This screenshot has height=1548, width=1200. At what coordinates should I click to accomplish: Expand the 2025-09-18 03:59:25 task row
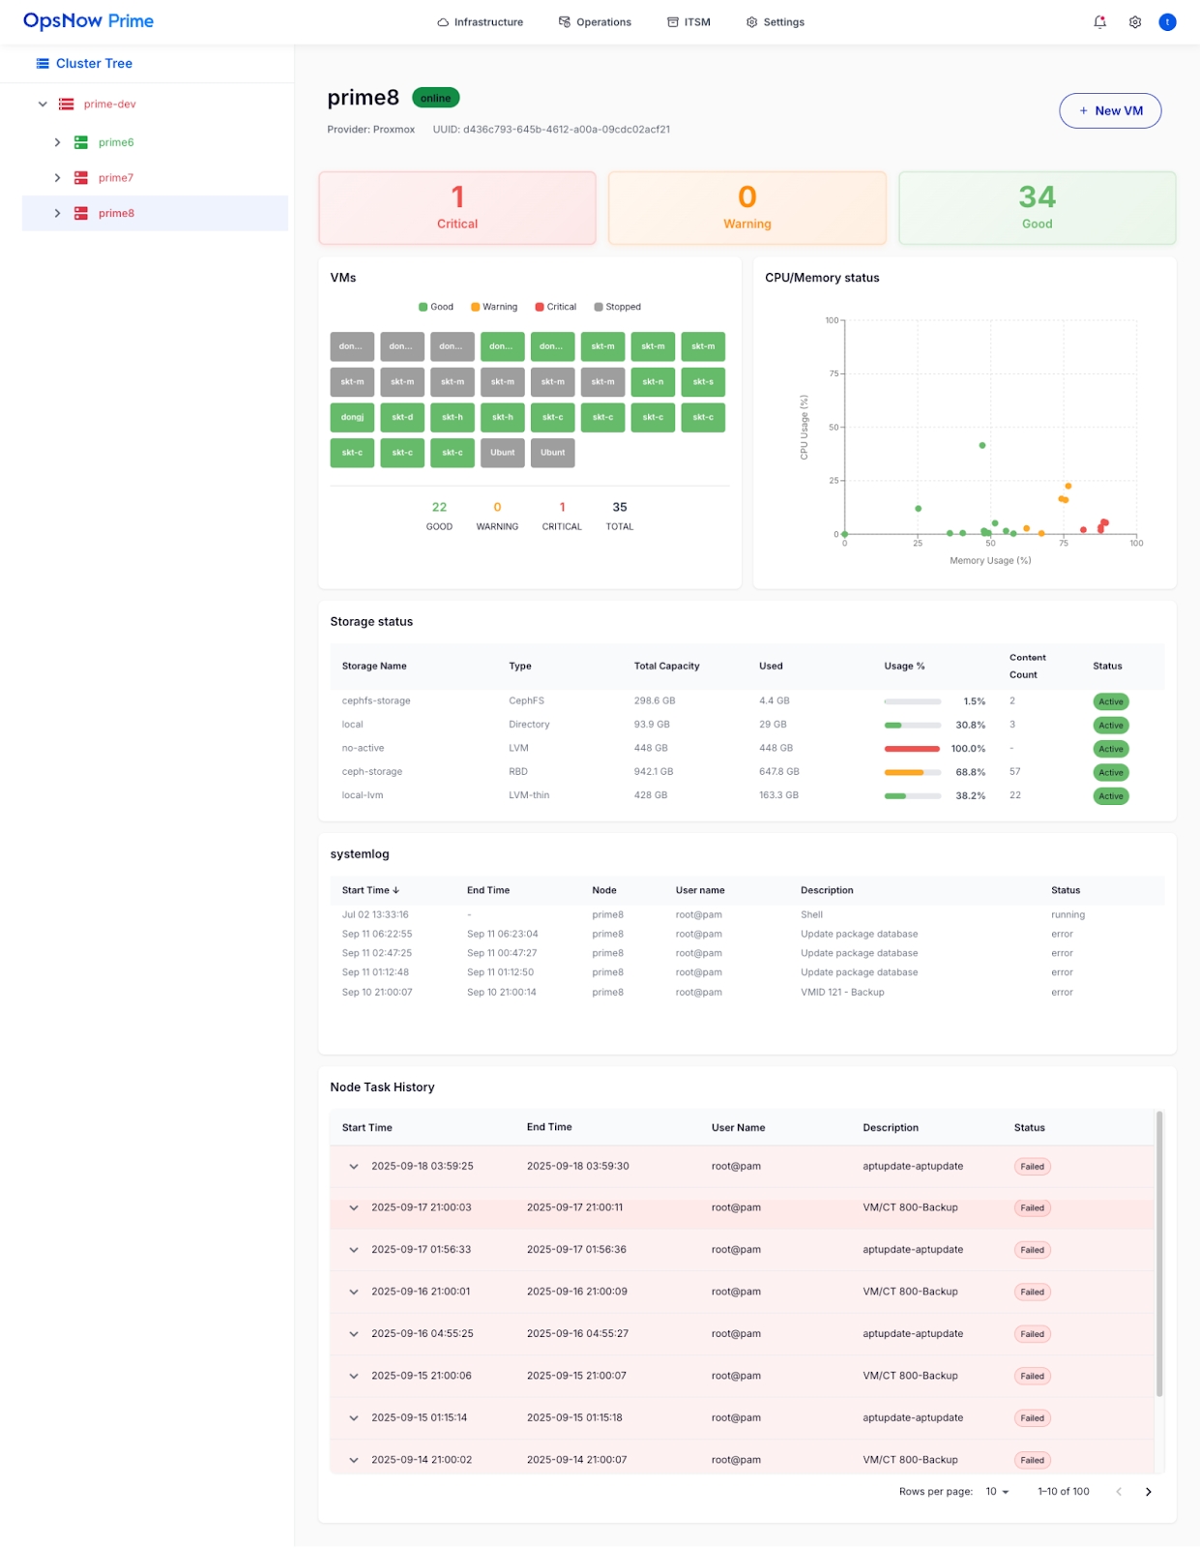[x=354, y=1167]
